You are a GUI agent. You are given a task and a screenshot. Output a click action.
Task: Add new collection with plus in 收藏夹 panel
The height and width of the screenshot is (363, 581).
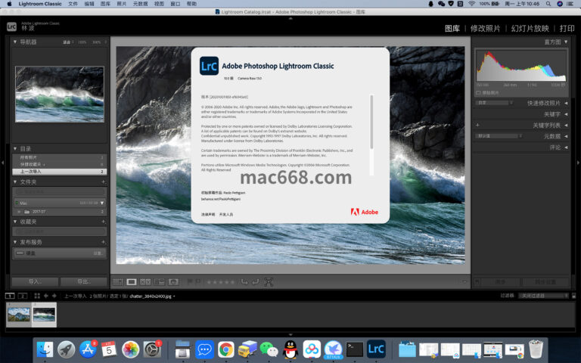[103, 222]
